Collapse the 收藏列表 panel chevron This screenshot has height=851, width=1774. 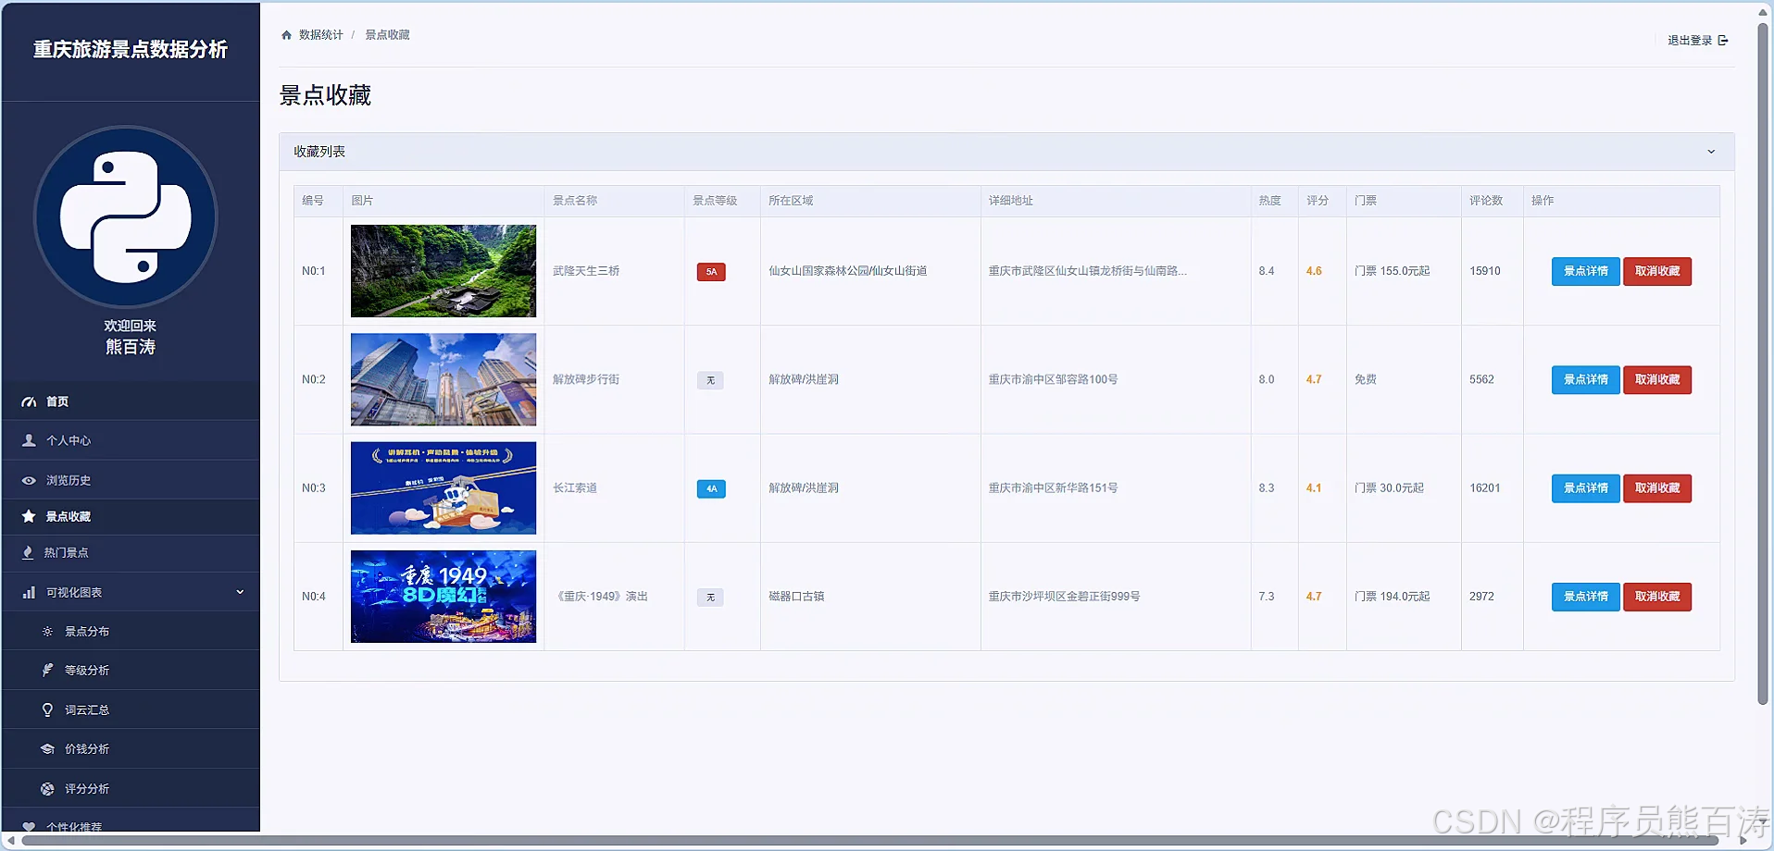pyautogui.click(x=1711, y=152)
